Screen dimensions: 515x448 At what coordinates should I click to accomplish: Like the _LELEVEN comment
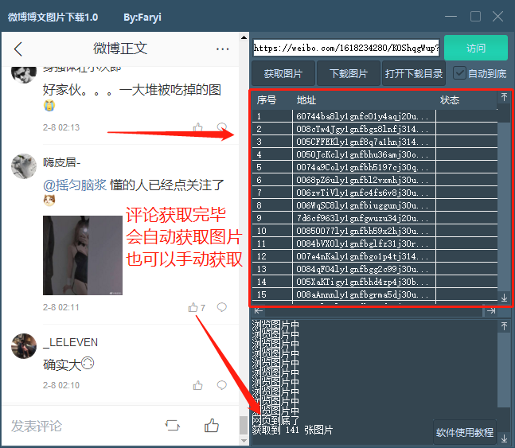[197, 385]
